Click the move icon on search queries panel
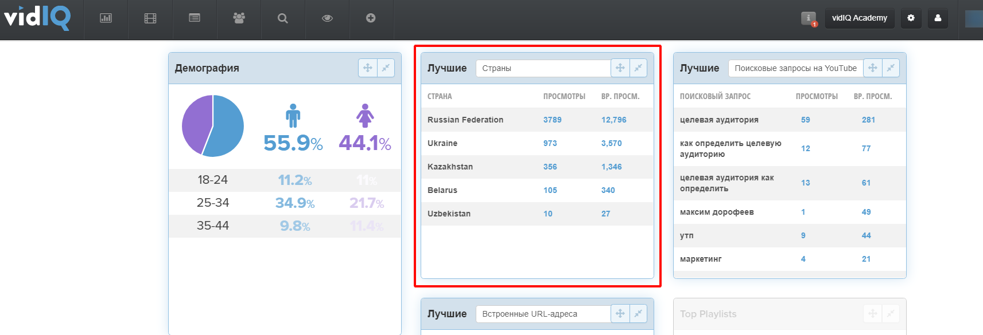Viewport: 983px width, 335px height. tap(873, 68)
